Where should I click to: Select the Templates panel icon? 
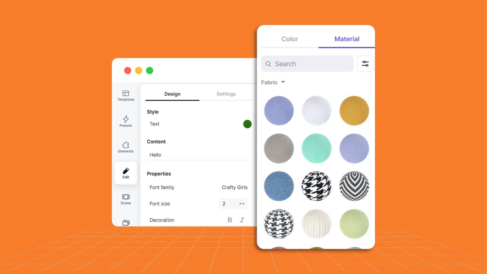coord(126,95)
